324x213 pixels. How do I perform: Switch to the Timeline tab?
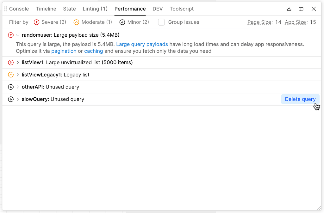[x=46, y=9]
